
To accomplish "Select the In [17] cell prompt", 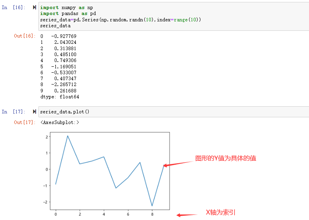I will [x=13, y=112].
